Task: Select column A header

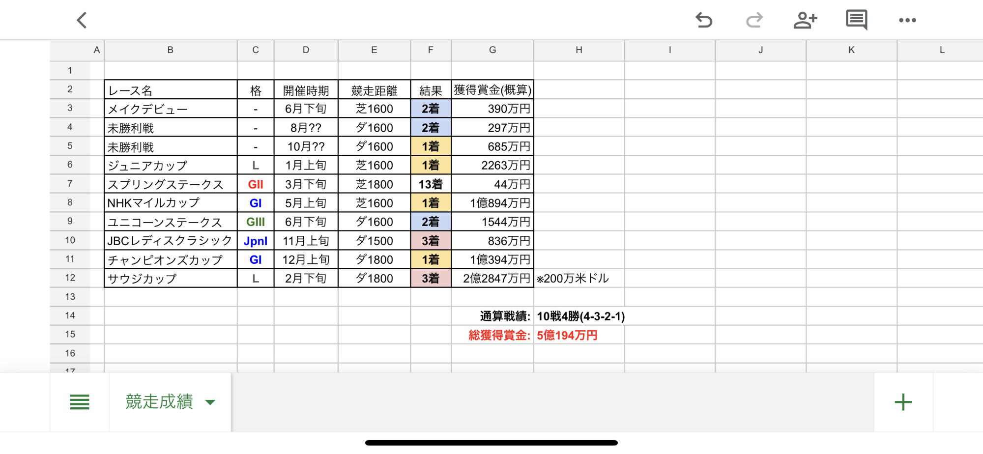Action: pyautogui.click(x=97, y=50)
